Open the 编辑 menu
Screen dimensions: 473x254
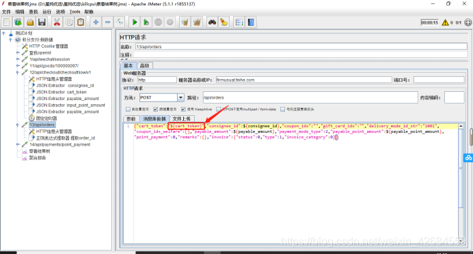20,12
